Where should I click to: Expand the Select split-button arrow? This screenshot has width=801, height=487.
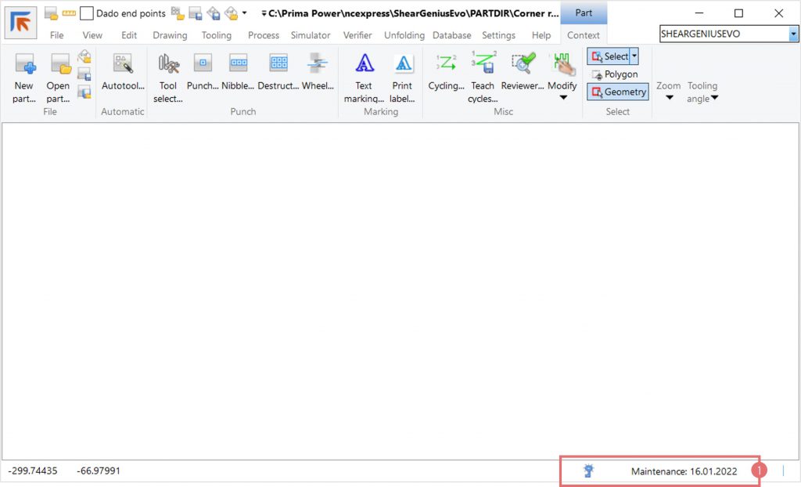[634, 56]
